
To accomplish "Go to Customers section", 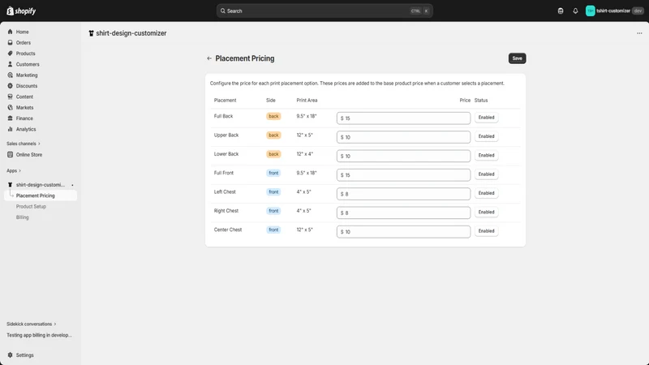I will coord(28,64).
